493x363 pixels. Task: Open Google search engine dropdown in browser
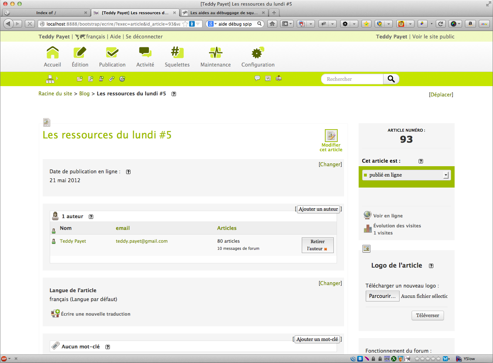pos(212,24)
